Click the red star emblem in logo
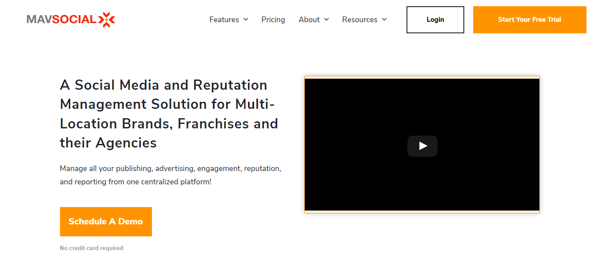Viewport: 594px width, 267px height. pyautogui.click(x=107, y=20)
